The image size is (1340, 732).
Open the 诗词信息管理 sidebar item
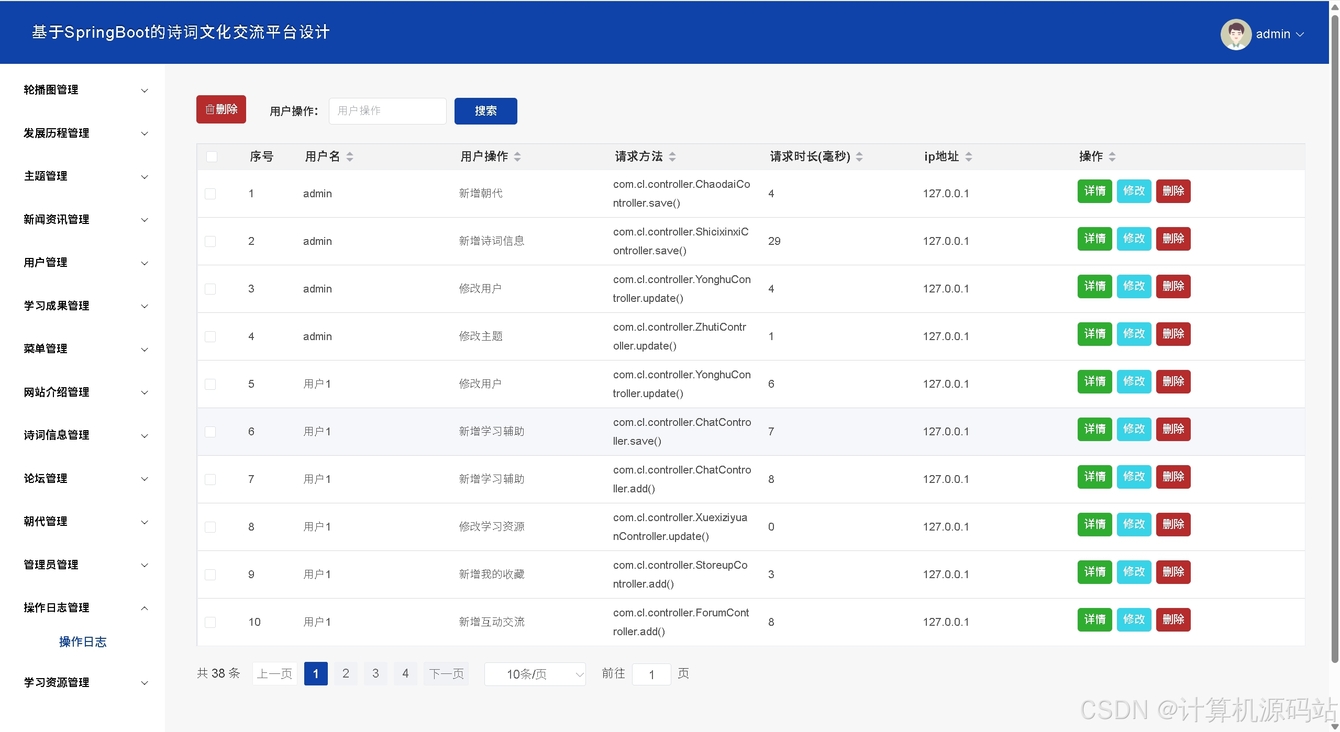pyautogui.click(x=83, y=435)
